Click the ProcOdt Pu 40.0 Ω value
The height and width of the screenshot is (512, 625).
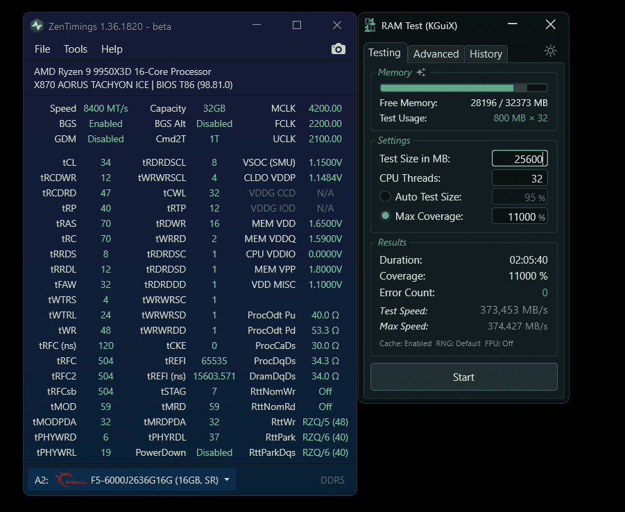click(325, 315)
